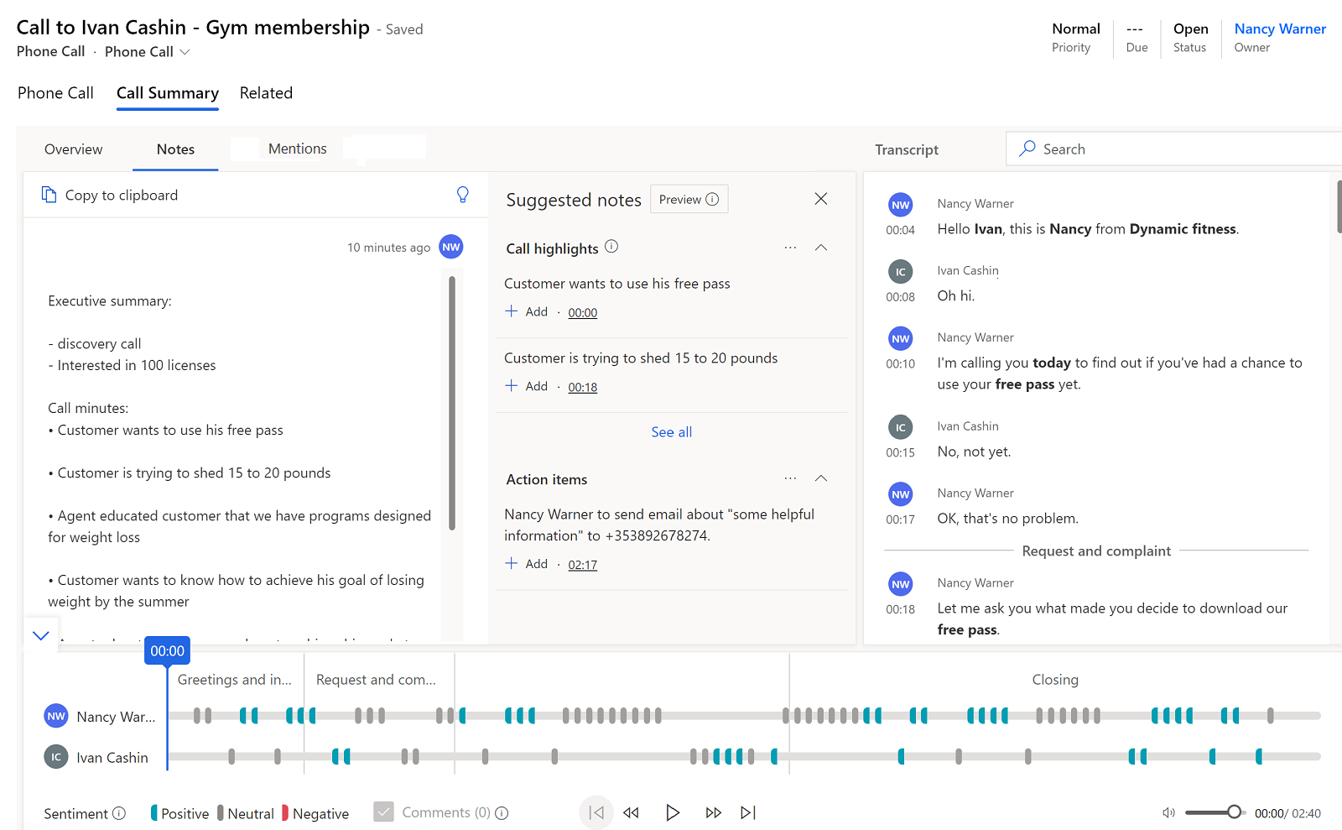
Task: Collapse the Call highlights section chevron
Action: coord(820,247)
